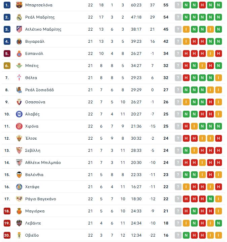Click the Atlético Madrid crest icon

tap(19, 29)
